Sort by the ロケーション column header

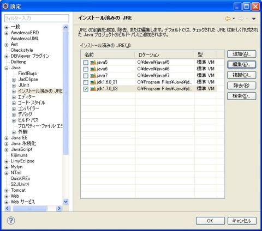point(164,54)
